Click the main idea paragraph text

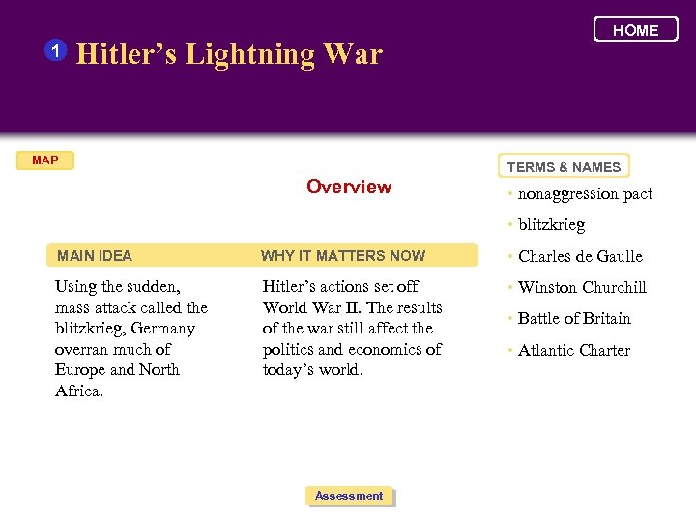[131, 338]
